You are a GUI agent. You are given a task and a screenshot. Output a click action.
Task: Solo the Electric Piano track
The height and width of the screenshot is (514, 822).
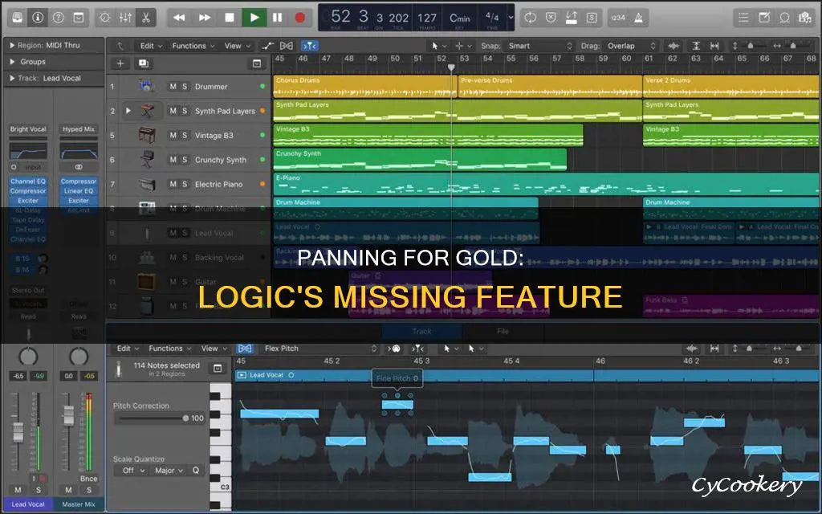coord(185,184)
